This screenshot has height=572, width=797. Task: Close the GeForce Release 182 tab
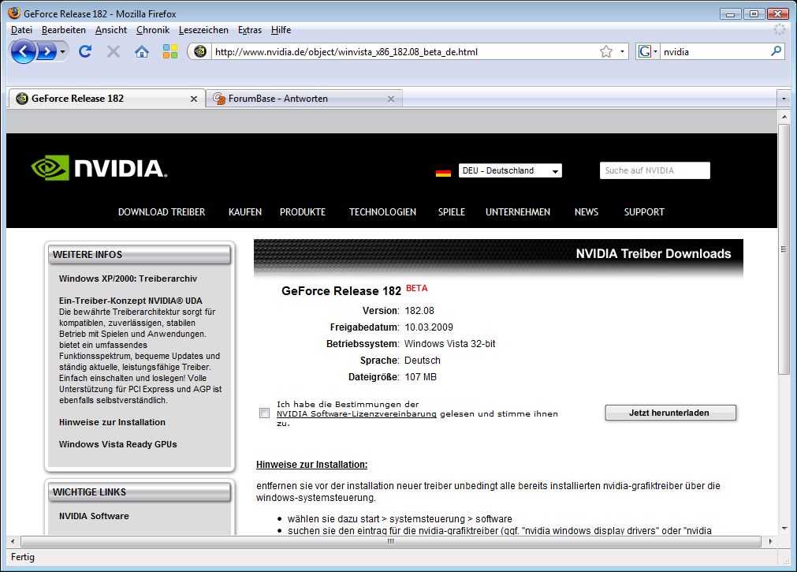coord(194,99)
